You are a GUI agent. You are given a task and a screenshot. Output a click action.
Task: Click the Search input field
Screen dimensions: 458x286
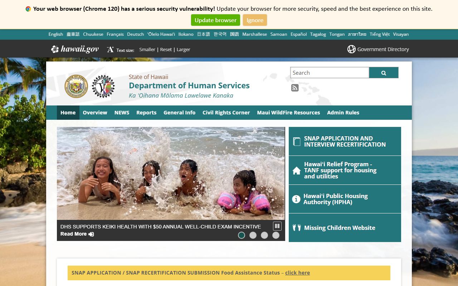[x=330, y=73]
